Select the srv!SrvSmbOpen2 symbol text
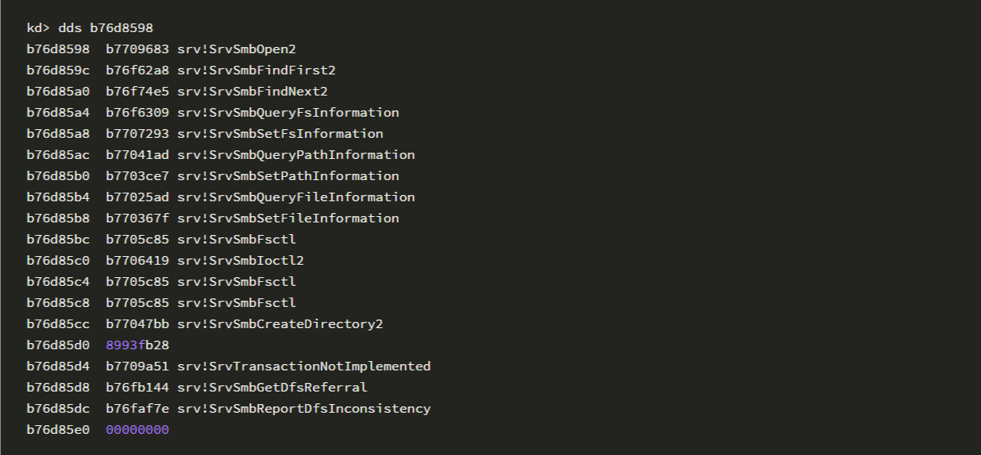This screenshot has height=455, width=981. click(237, 49)
